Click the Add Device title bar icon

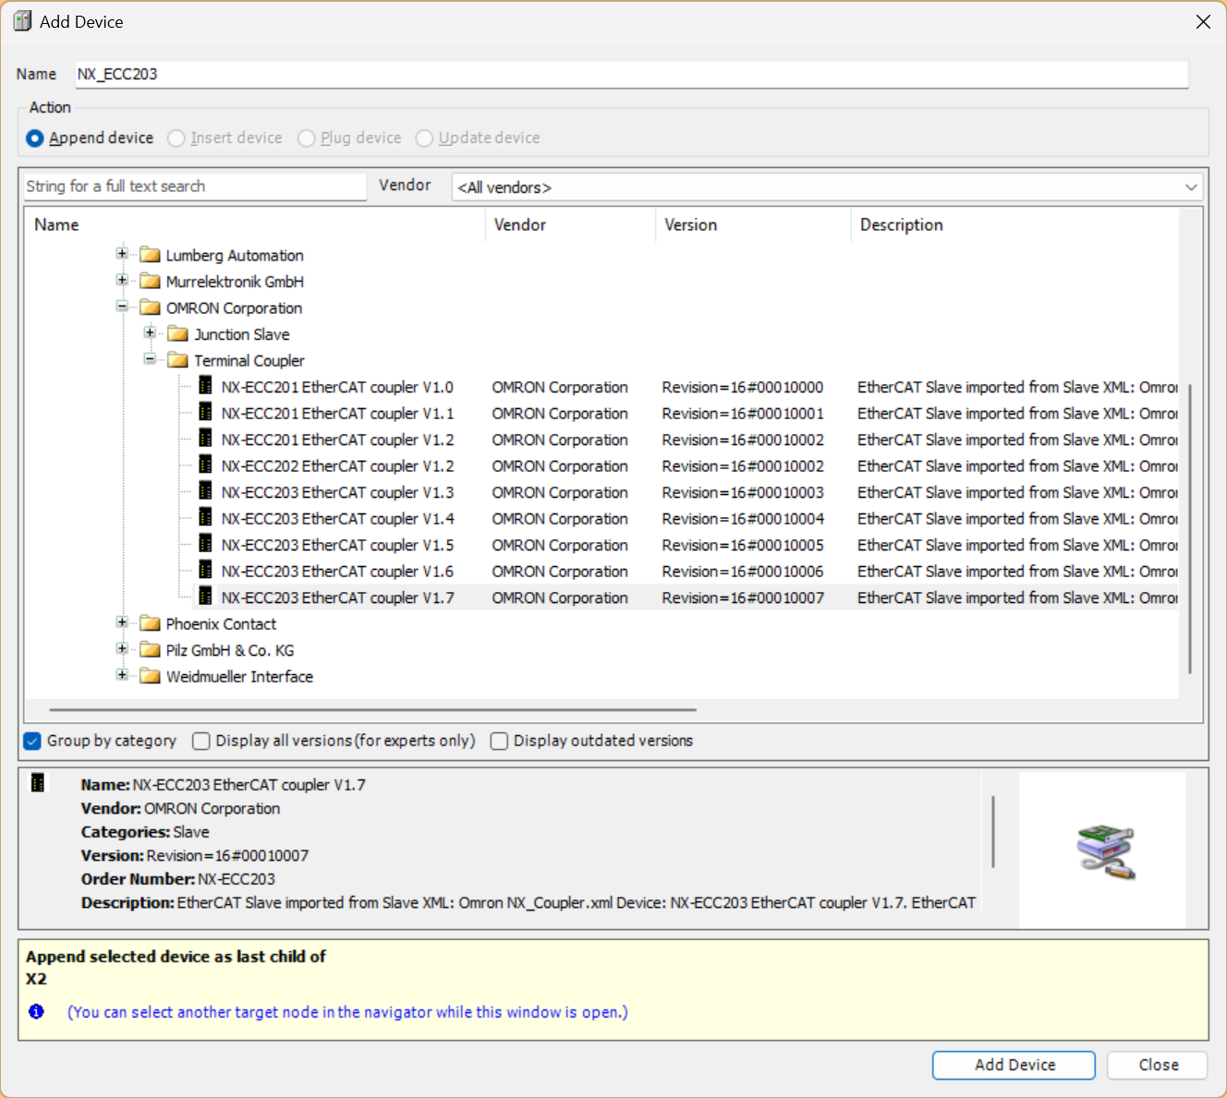click(22, 21)
